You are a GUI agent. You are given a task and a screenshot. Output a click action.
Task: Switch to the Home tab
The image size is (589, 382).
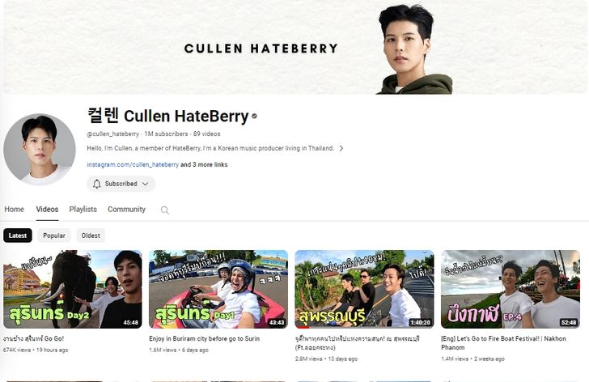[x=15, y=210]
